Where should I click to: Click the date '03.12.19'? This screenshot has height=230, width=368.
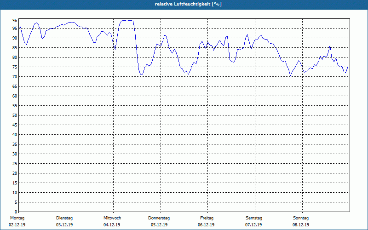coord(64,225)
